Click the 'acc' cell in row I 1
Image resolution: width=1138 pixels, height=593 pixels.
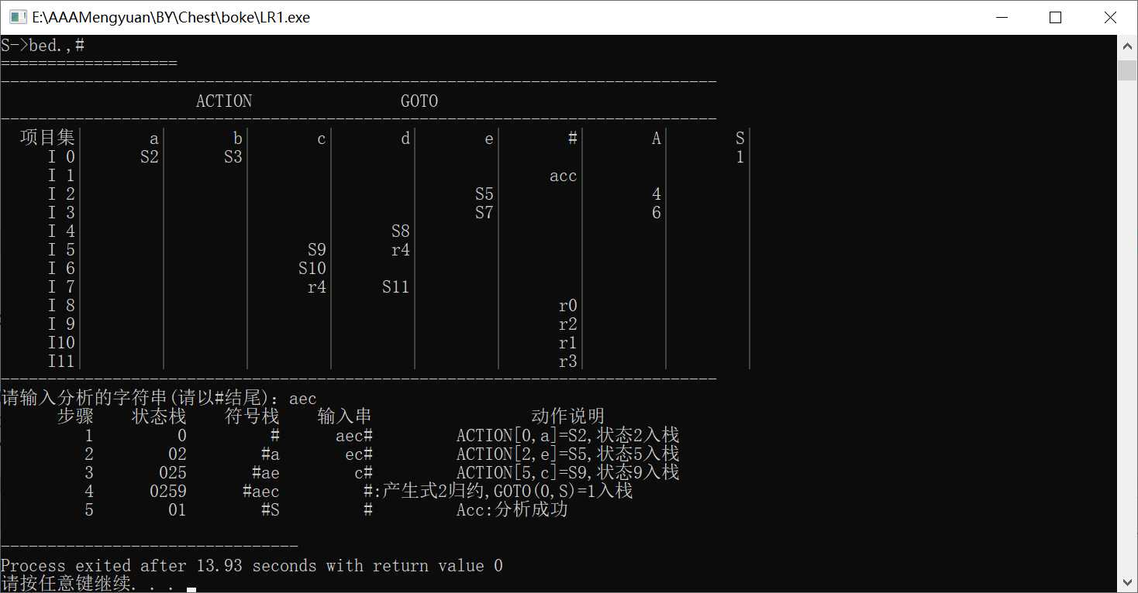coord(564,176)
